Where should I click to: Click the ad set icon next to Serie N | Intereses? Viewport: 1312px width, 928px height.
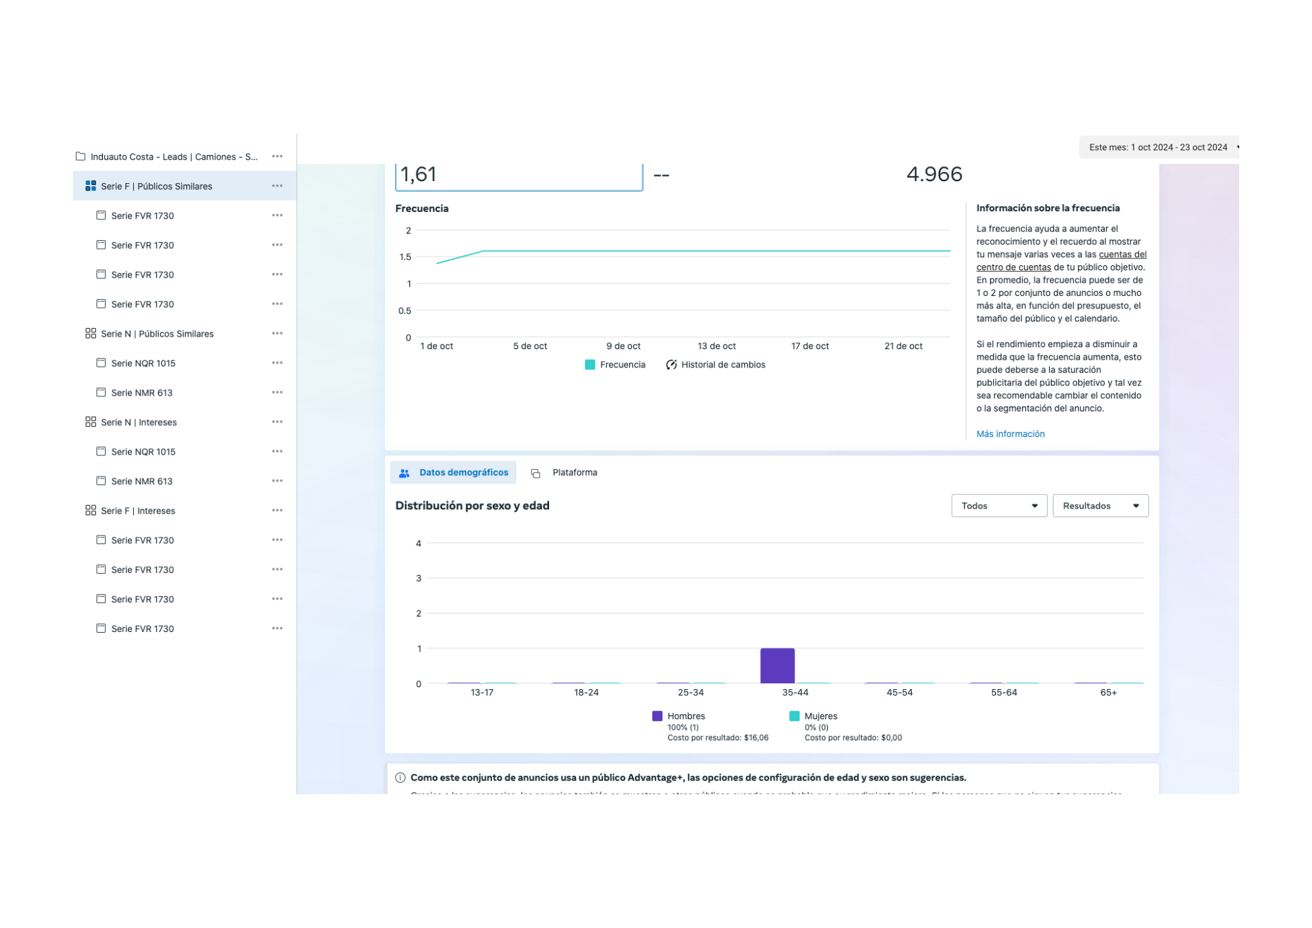click(91, 422)
